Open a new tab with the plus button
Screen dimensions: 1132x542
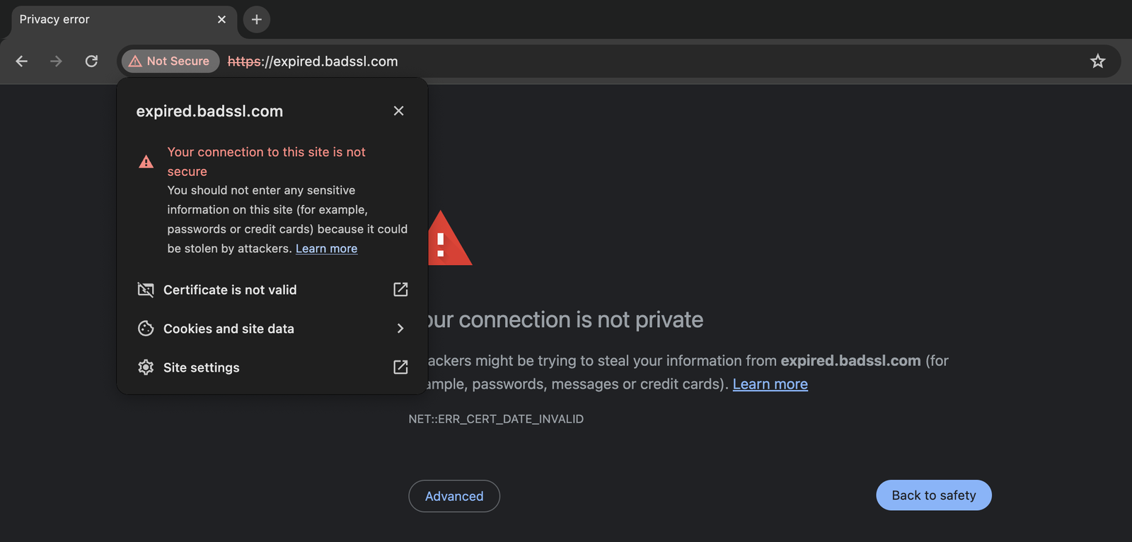257,20
